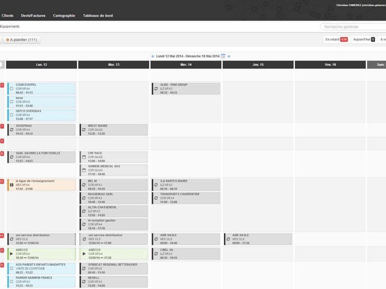Click sync icon on SARL SAVIMO LA FOIR FOUILLE
386x289 pixels.
[x=12, y=157]
